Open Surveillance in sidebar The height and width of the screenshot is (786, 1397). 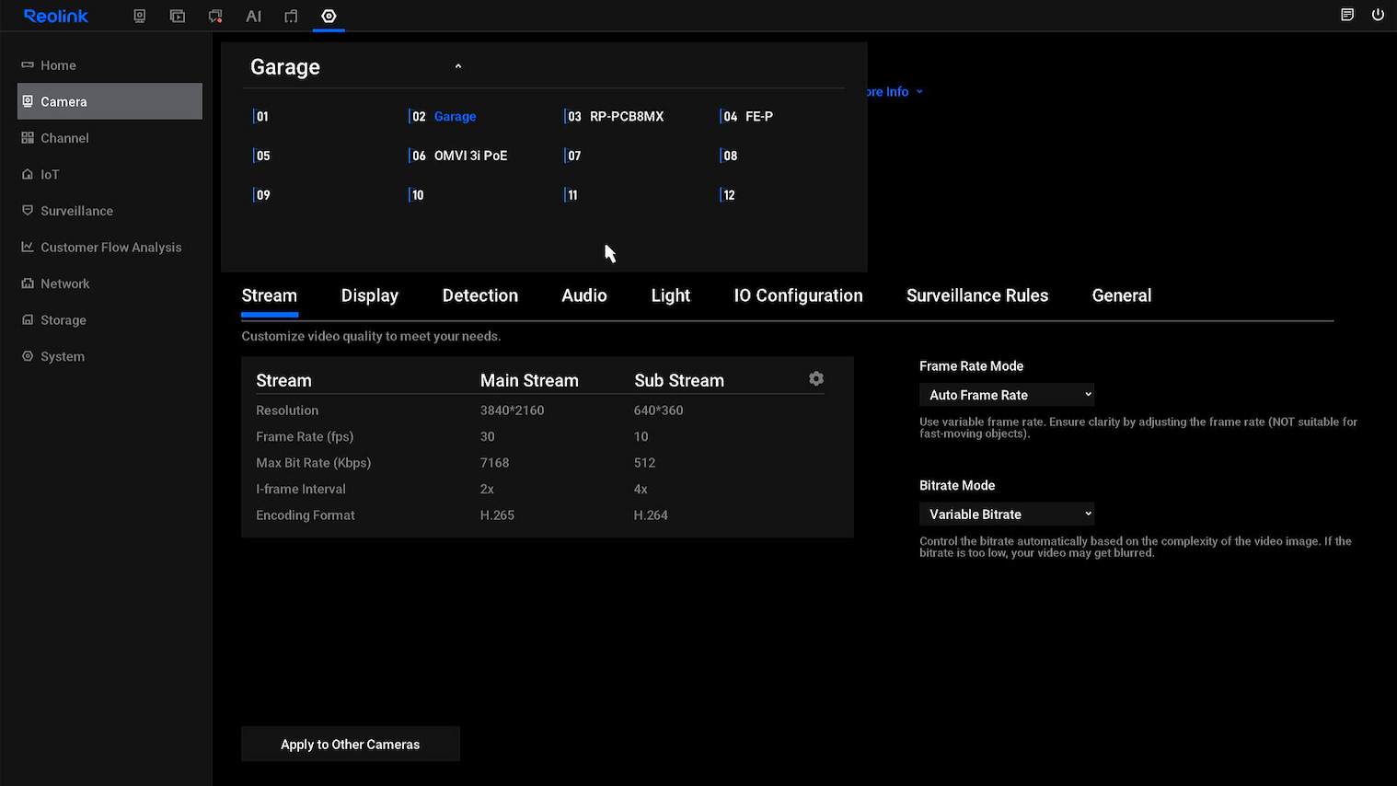pos(110,211)
